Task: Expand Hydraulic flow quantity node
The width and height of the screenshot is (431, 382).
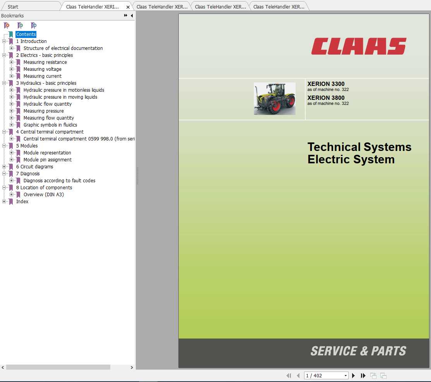Action: tap(11, 104)
